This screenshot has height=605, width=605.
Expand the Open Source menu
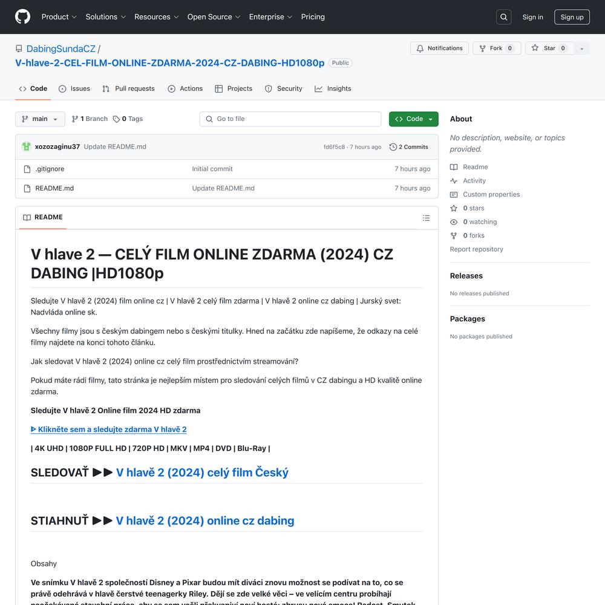(x=214, y=17)
